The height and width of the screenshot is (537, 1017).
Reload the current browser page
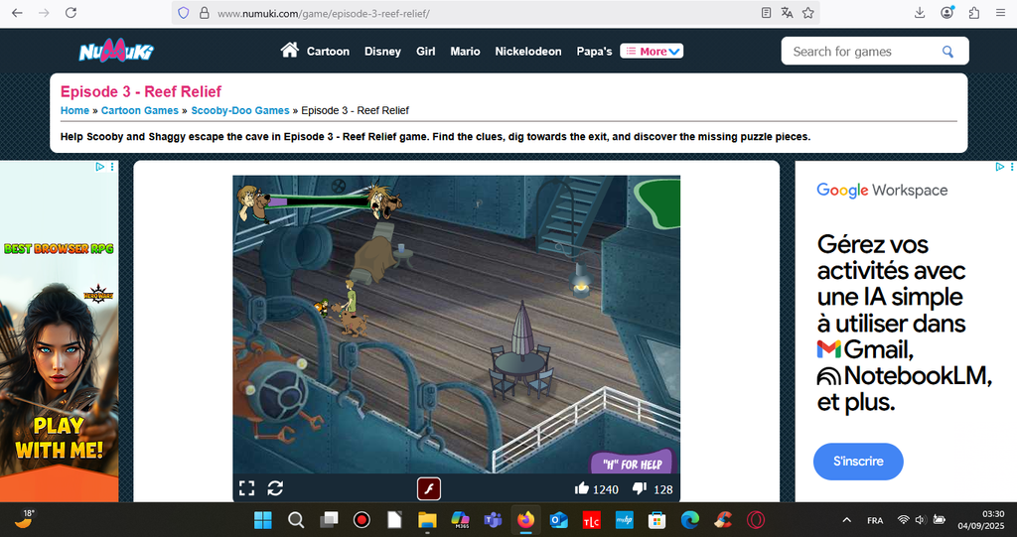[72, 13]
